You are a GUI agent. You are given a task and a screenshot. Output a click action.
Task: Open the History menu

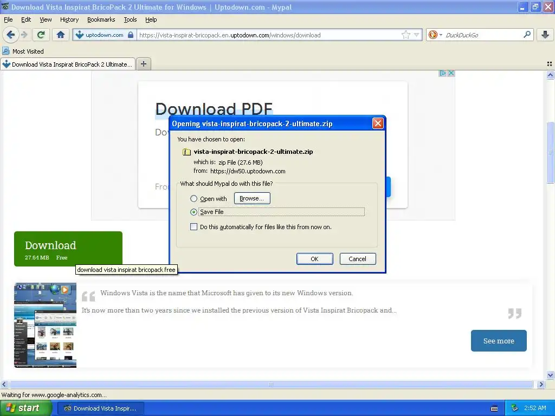click(69, 19)
